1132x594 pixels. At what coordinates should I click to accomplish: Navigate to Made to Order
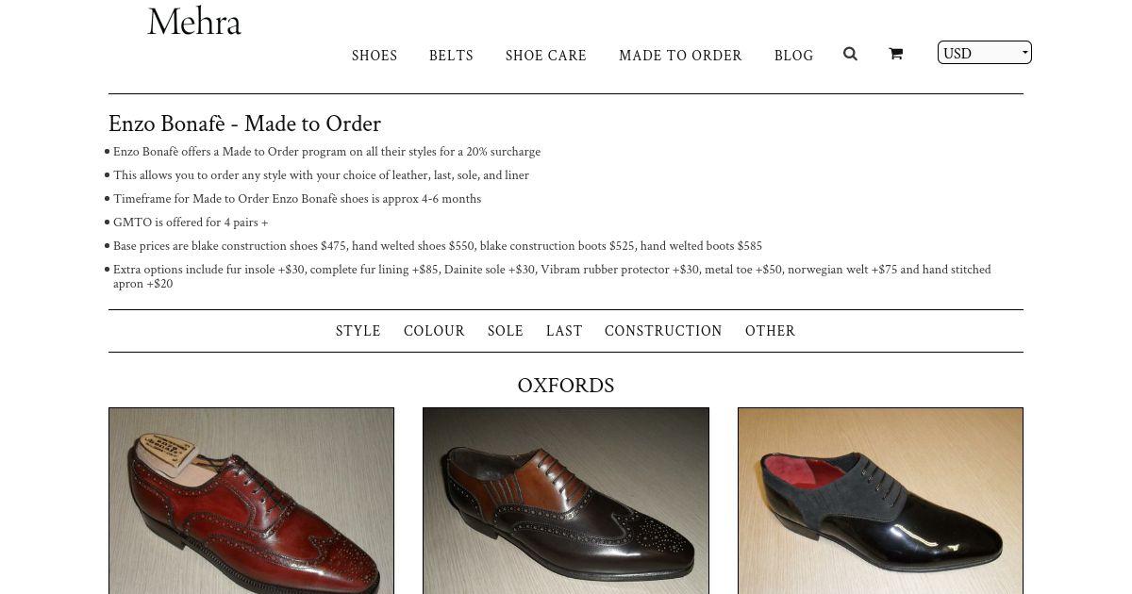coord(680,56)
